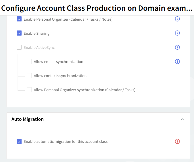Open red info icon for automatic migration
Viewport: 194px width, 162px height.
click(178, 141)
